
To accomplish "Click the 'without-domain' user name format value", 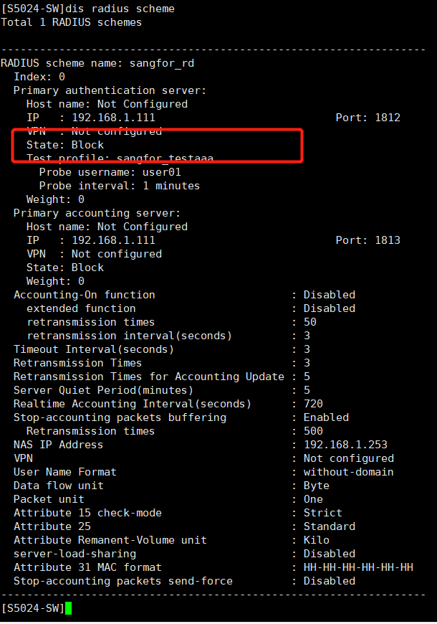I will (348, 472).
